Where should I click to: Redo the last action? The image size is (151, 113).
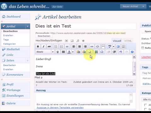(x=126, y=52)
